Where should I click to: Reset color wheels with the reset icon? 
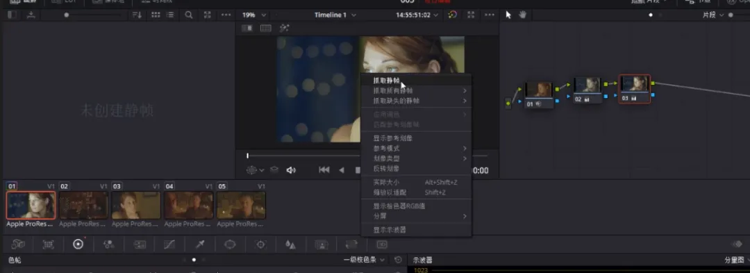tap(399, 260)
